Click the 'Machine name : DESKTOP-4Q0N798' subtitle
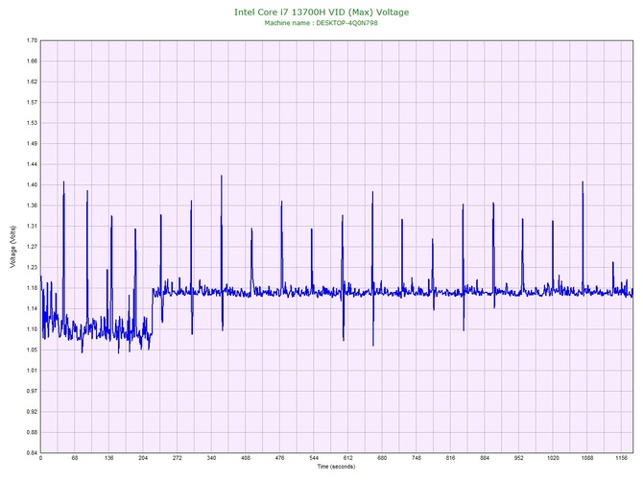The width and height of the screenshot is (643, 483). point(321,23)
